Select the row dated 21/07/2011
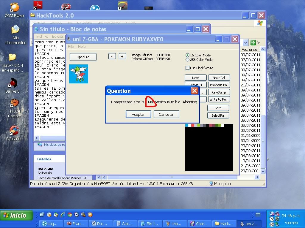 (x=250, y=85)
